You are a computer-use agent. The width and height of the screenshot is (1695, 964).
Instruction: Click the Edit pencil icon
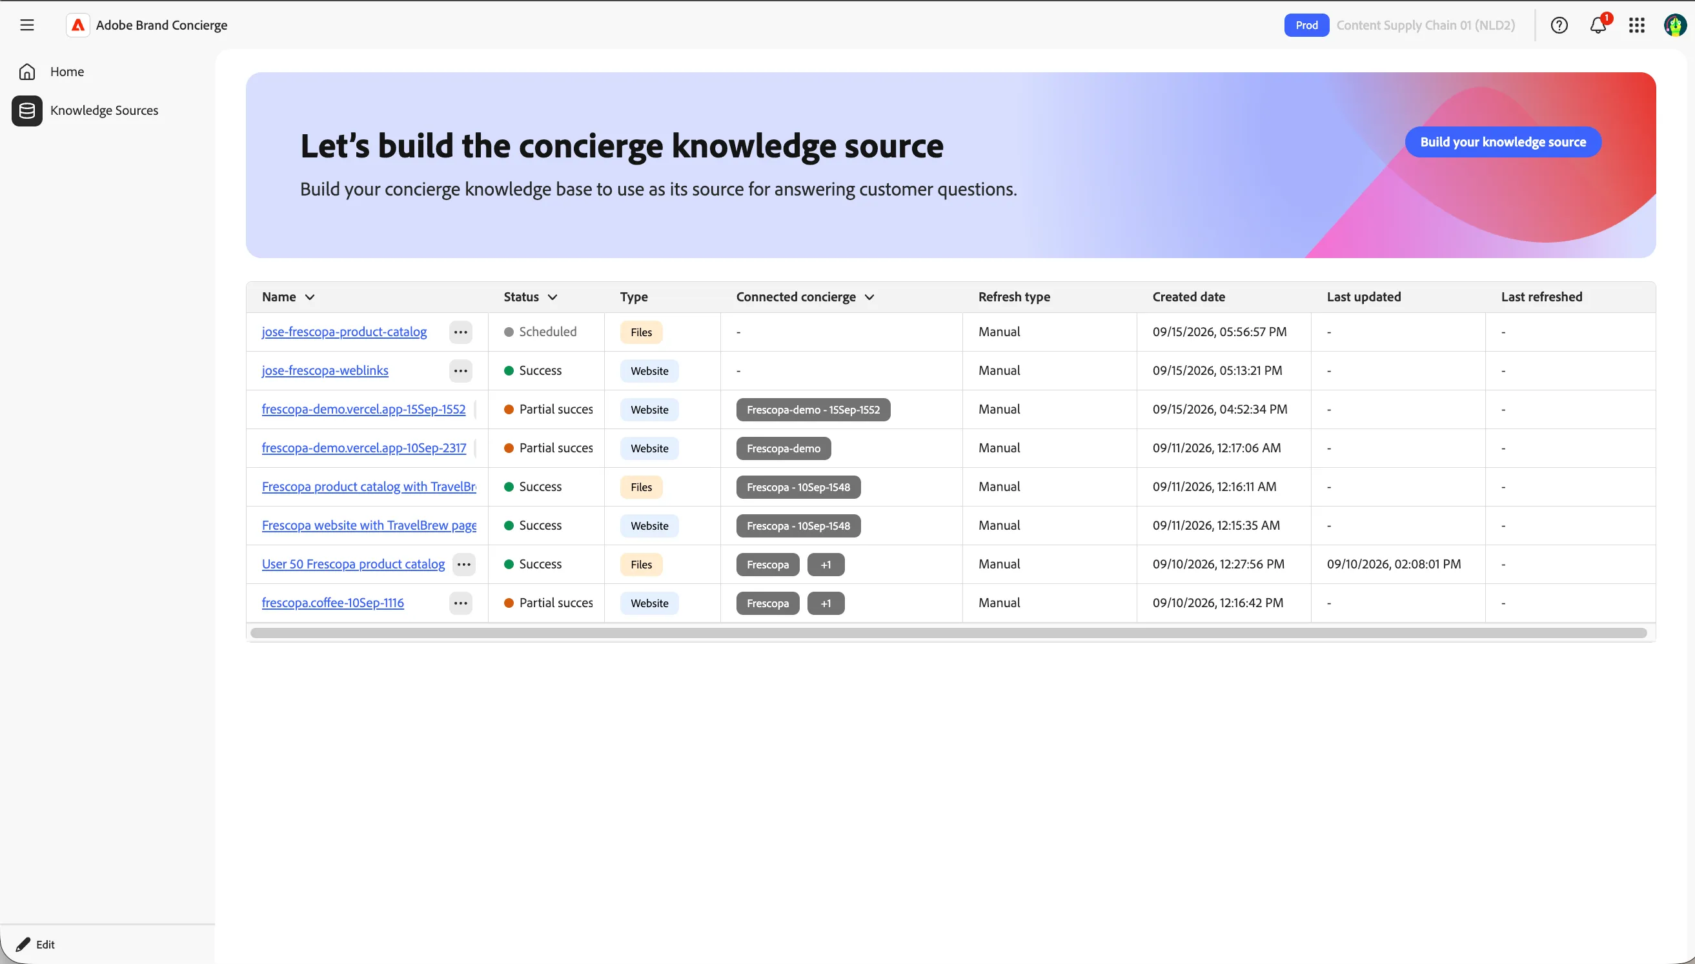23,944
